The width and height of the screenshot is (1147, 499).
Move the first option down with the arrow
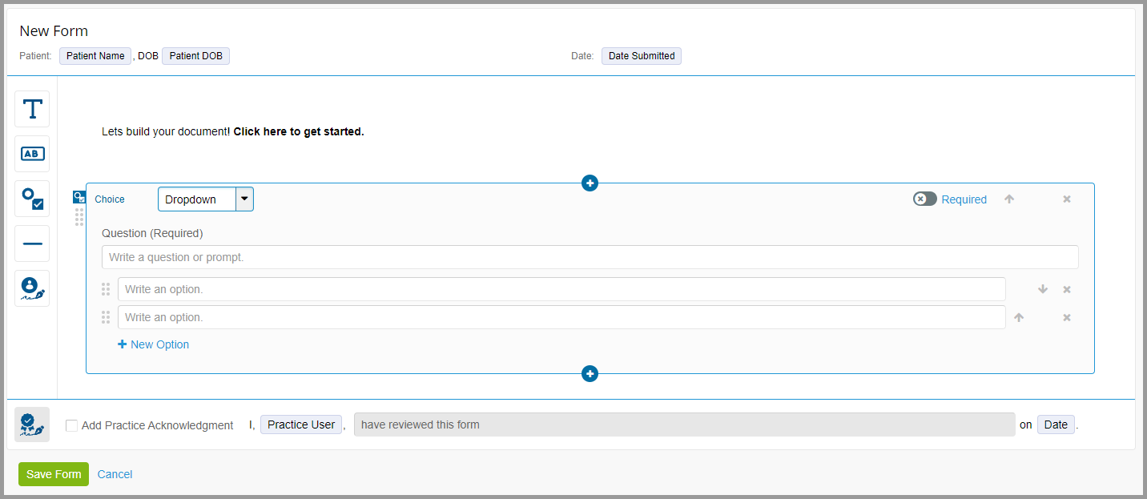pos(1042,289)
